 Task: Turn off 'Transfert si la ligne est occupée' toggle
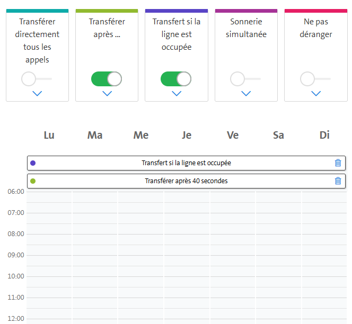pyautogui.click(x=176, y=79)
